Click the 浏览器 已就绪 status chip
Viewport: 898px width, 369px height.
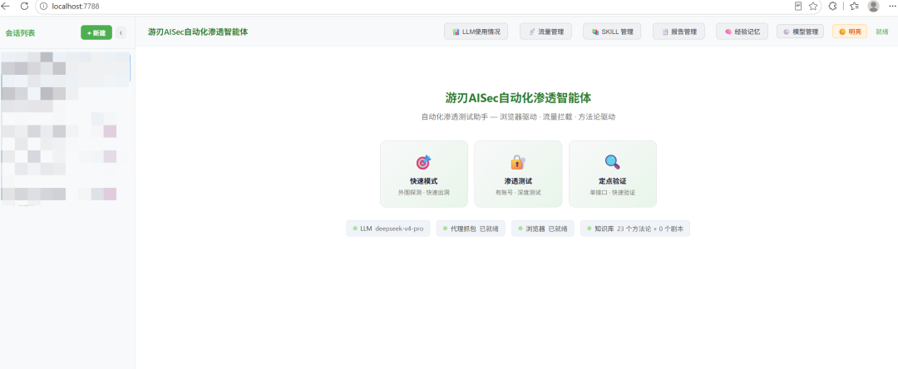[x=543, y=229]
